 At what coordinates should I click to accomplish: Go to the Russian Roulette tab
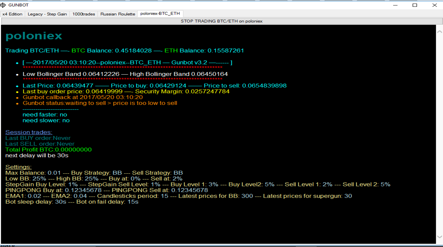coord(118,14)
